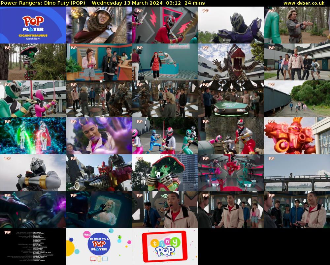The height and width of the screenshot is (265, 330).
Task: Open the knight in striped helmet thumbnail
Action: 99,25
